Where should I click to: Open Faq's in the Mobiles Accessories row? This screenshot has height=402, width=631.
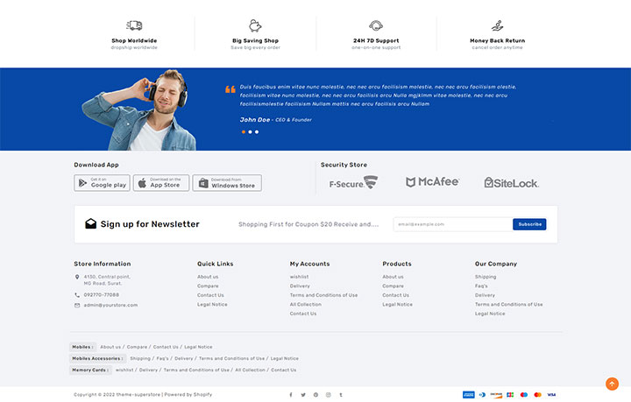pyautogui.click(x=162, y=358)
